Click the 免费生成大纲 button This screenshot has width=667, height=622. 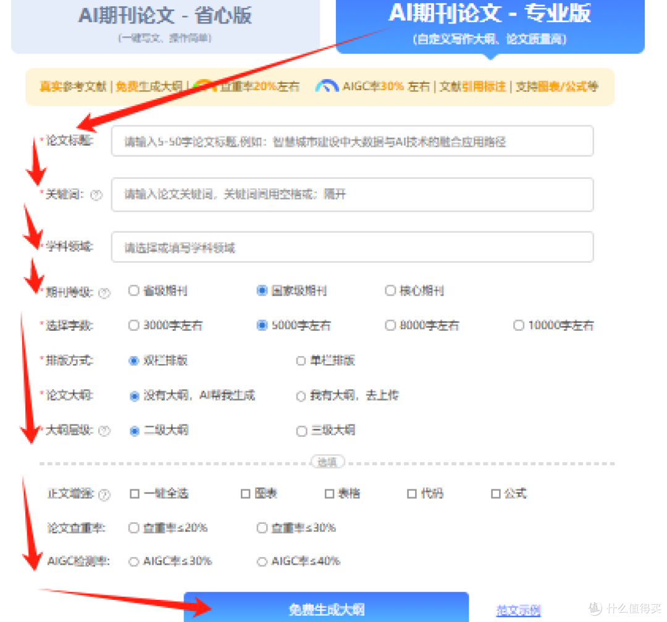[326, 608]
